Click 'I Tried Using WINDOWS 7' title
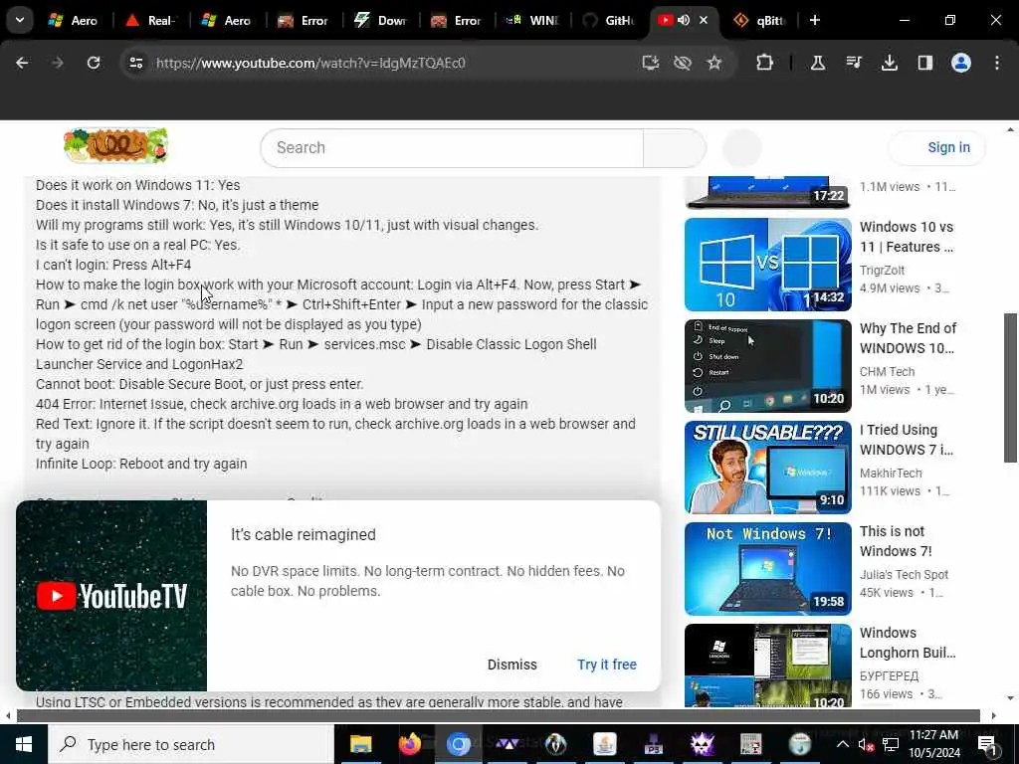The image size is (1019, 764). 908,440
